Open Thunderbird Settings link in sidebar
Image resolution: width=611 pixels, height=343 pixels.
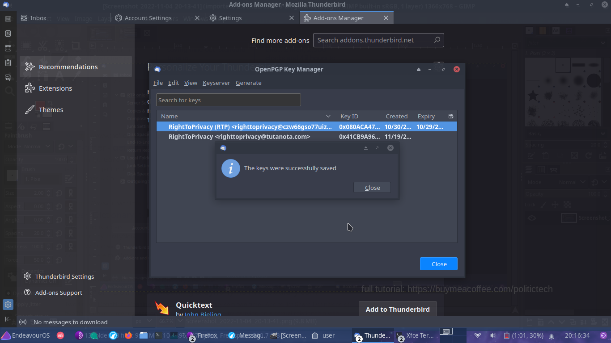(x=59, y=276)
